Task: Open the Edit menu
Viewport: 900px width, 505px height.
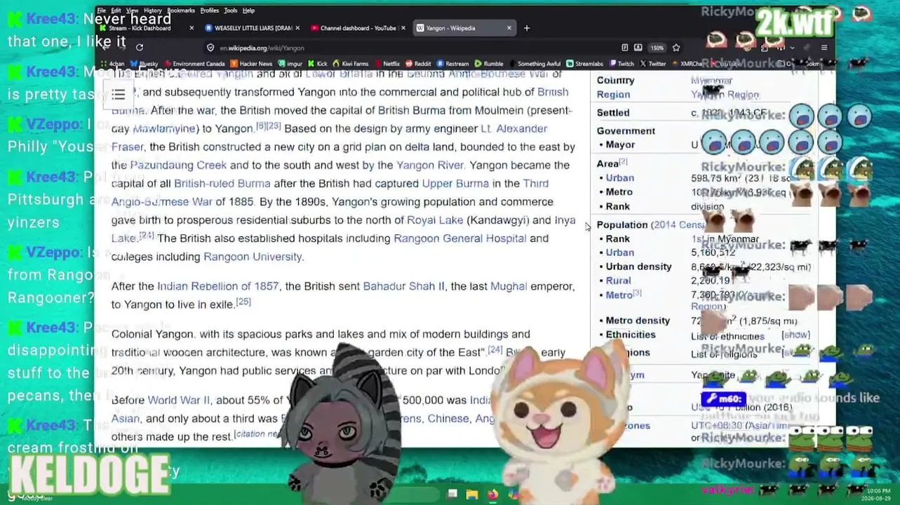Action: click(x=116, y=11)
